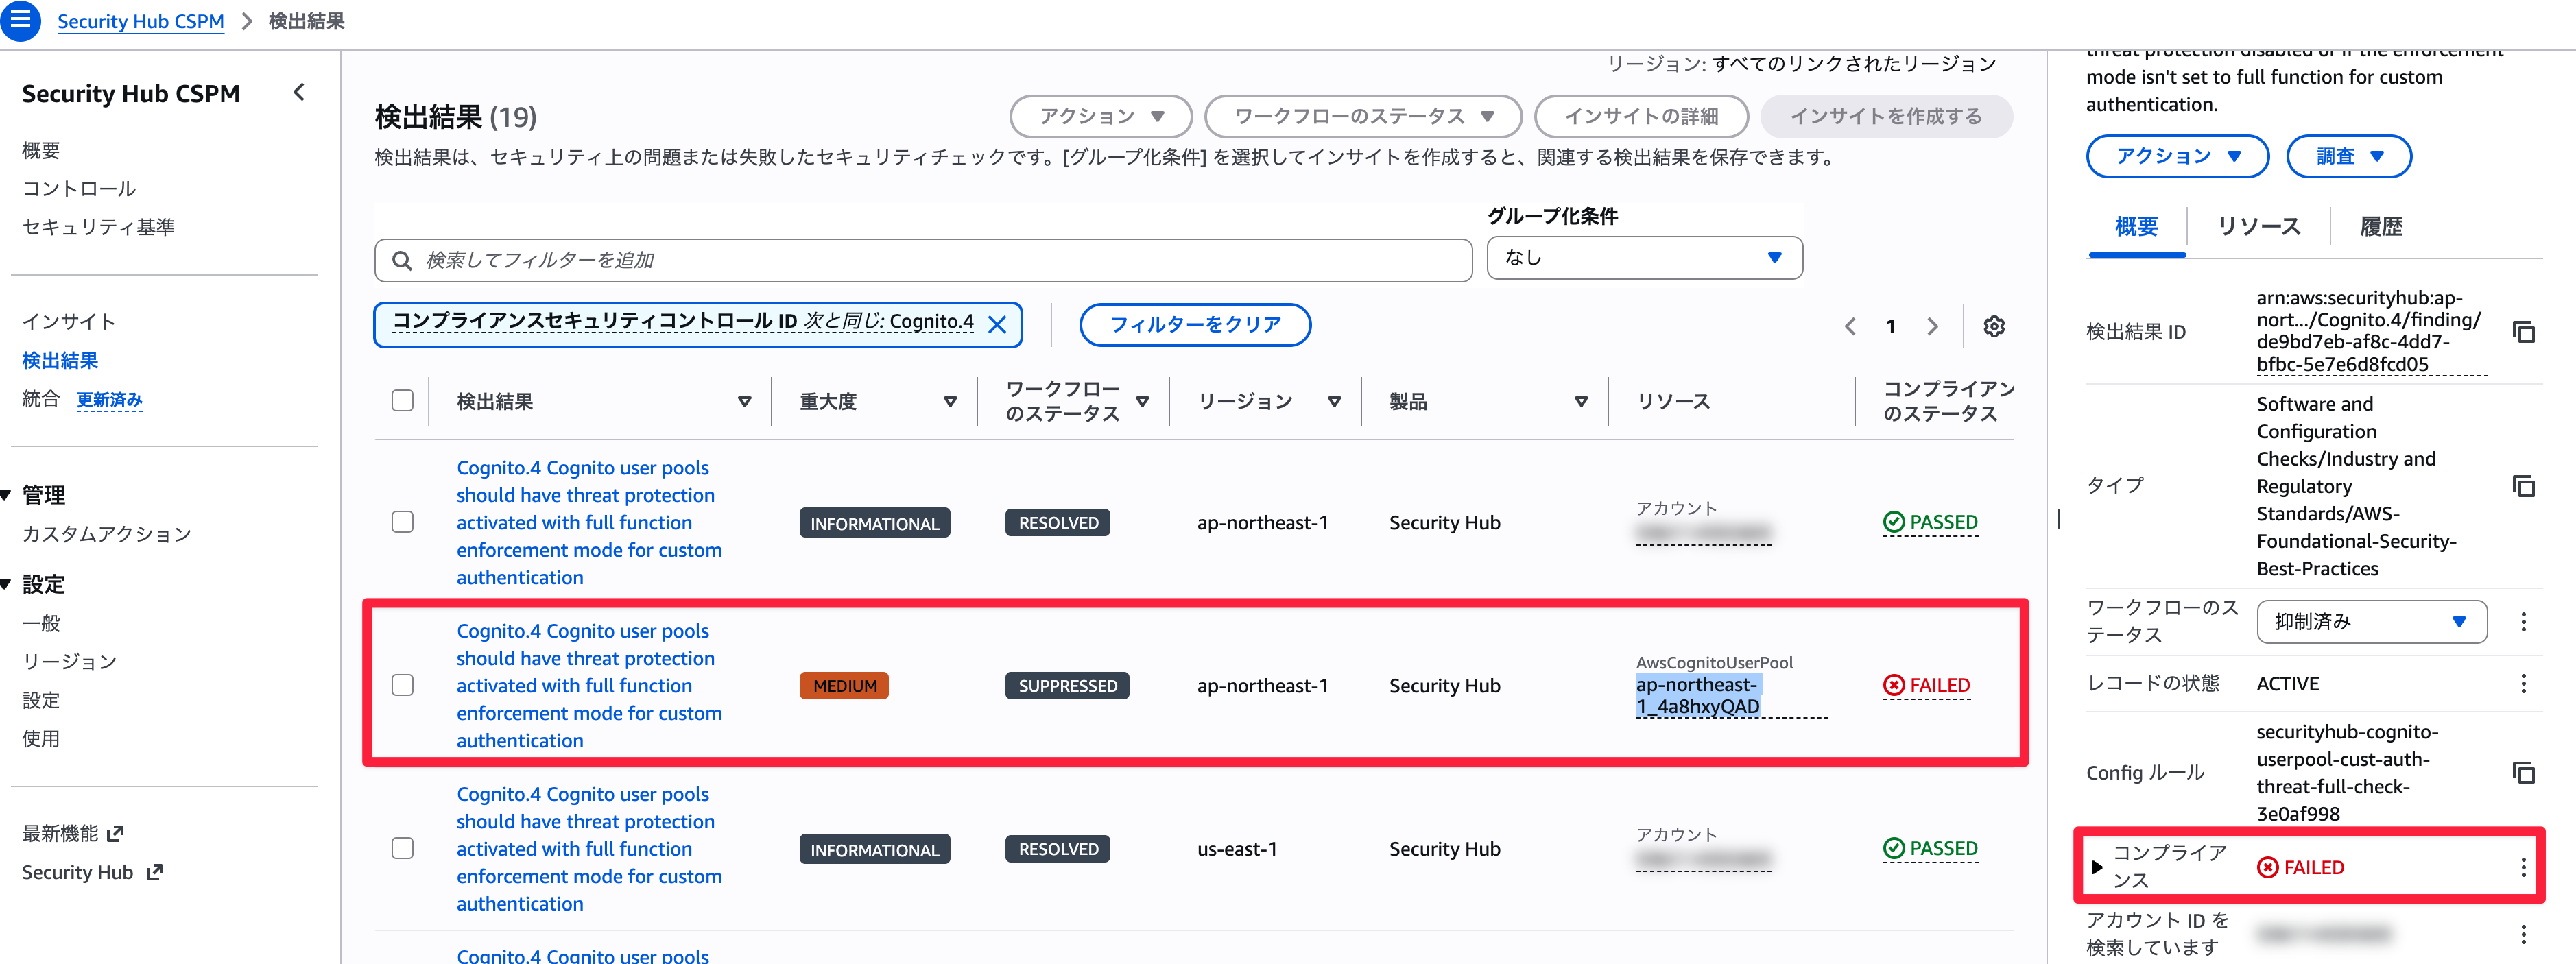Open the detail panel アクション dropdown
The height and width of the screenshot is (964, 2576).
pyautogui.click(x=2177, y=156)
